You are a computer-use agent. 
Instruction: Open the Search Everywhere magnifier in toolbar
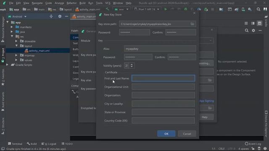pos(258,9)
